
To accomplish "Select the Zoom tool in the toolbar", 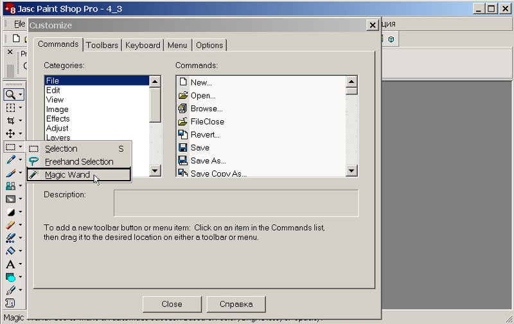I will tap(10, 94).
